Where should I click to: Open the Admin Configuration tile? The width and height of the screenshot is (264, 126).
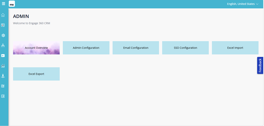pyautogui.click(x=86, y=48)
